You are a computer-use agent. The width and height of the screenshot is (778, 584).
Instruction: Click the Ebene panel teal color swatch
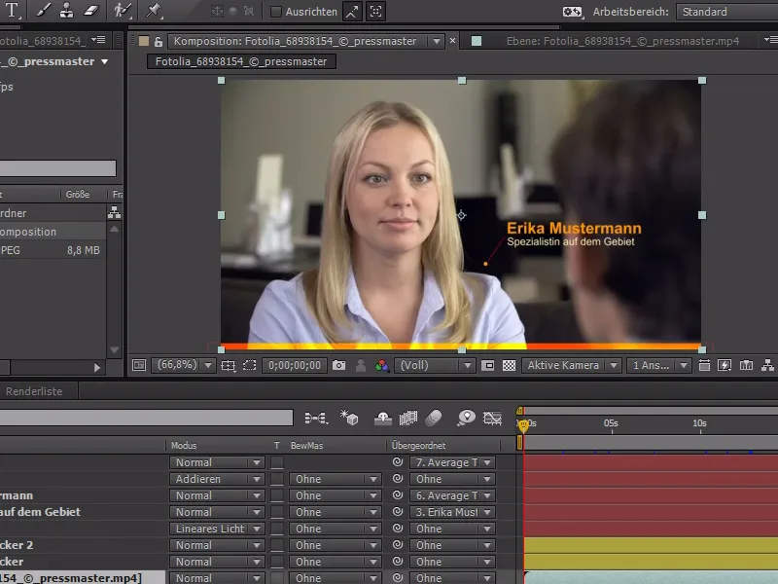477,41
